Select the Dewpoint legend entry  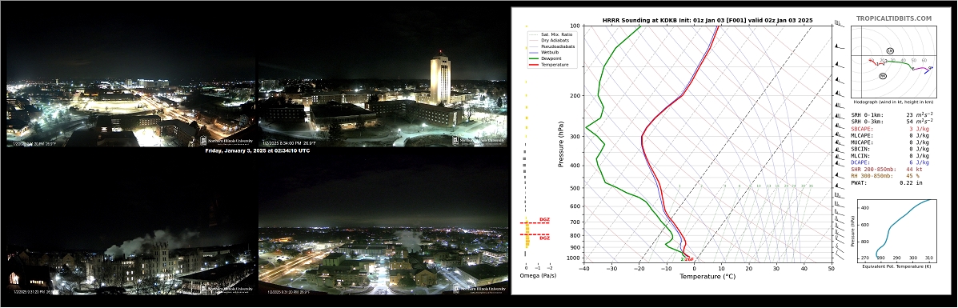(546, 58)
